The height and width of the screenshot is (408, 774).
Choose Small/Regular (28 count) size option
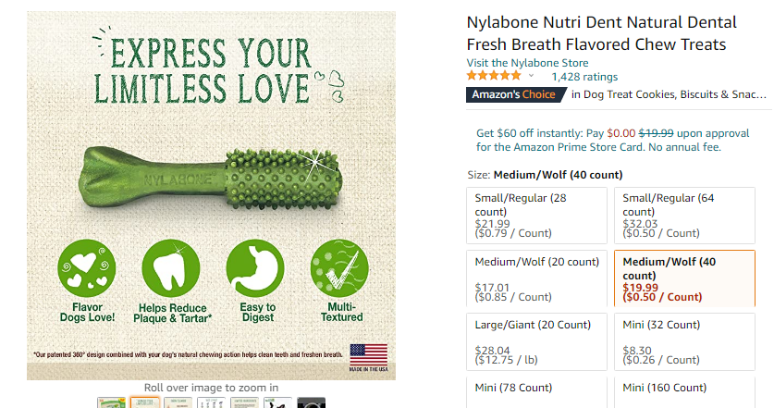pyautogui.click(x=536, y=216)
